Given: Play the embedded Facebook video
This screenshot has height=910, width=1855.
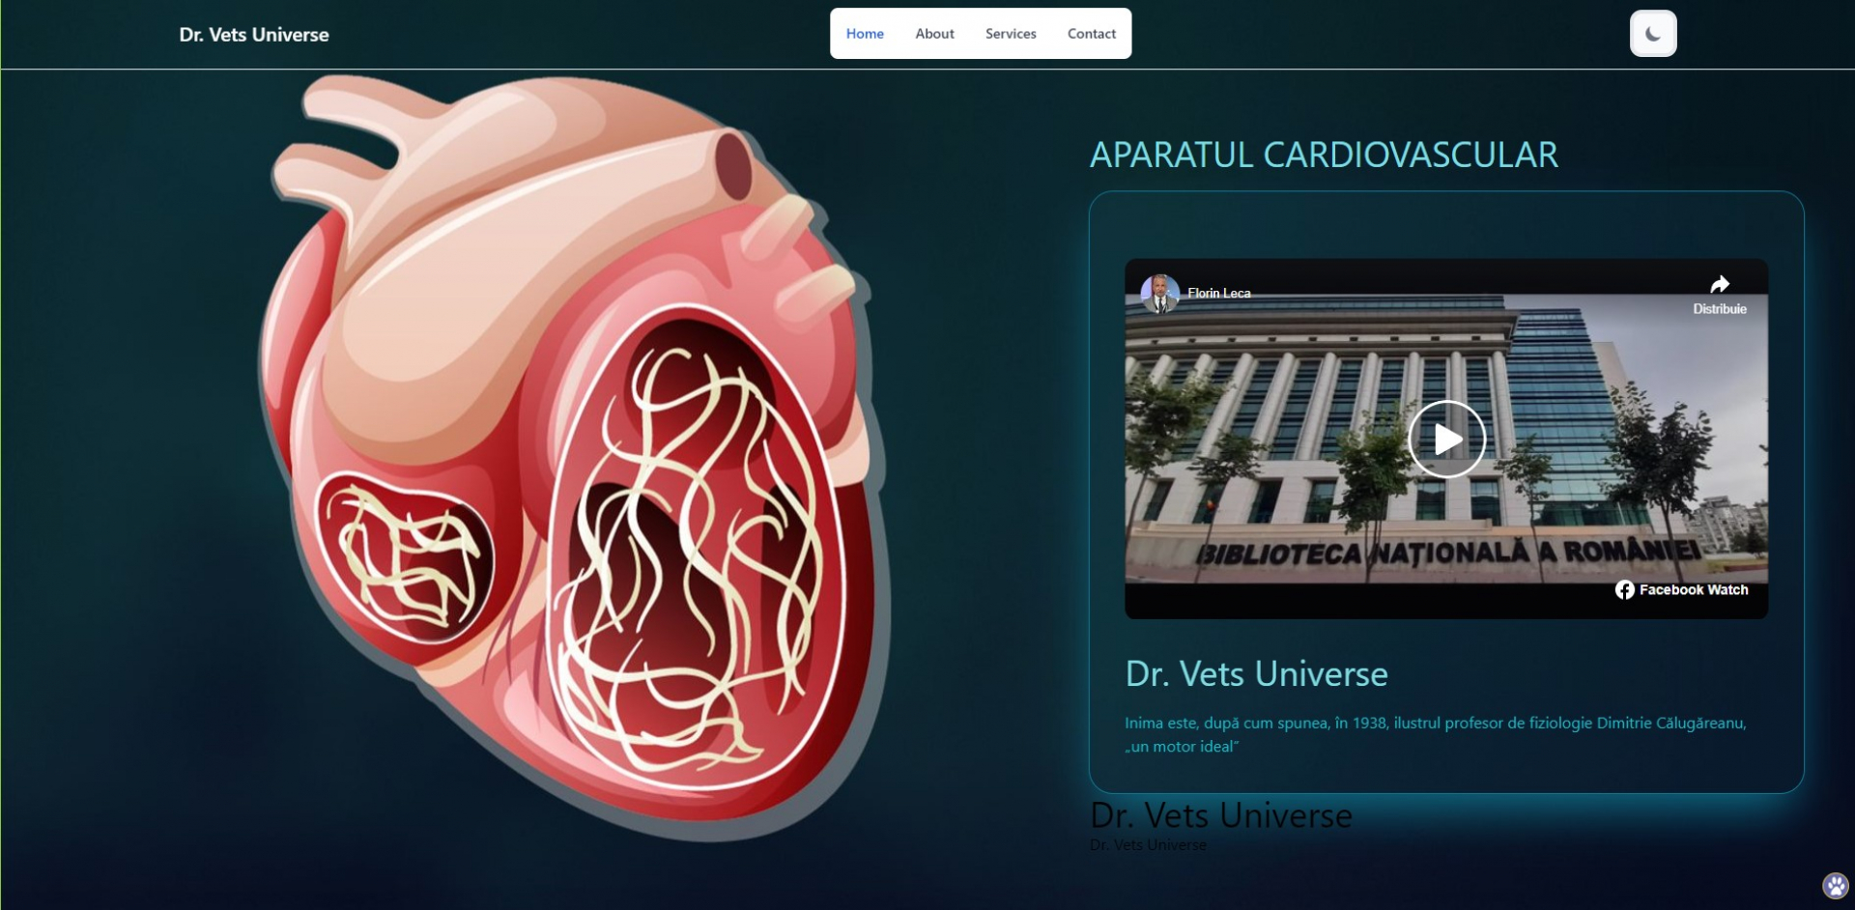Looking at the screenshot, I should tap(1446, 439).
